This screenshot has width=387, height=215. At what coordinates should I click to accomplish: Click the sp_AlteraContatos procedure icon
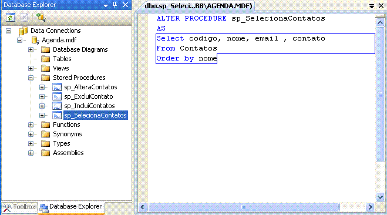pos(57,87)
